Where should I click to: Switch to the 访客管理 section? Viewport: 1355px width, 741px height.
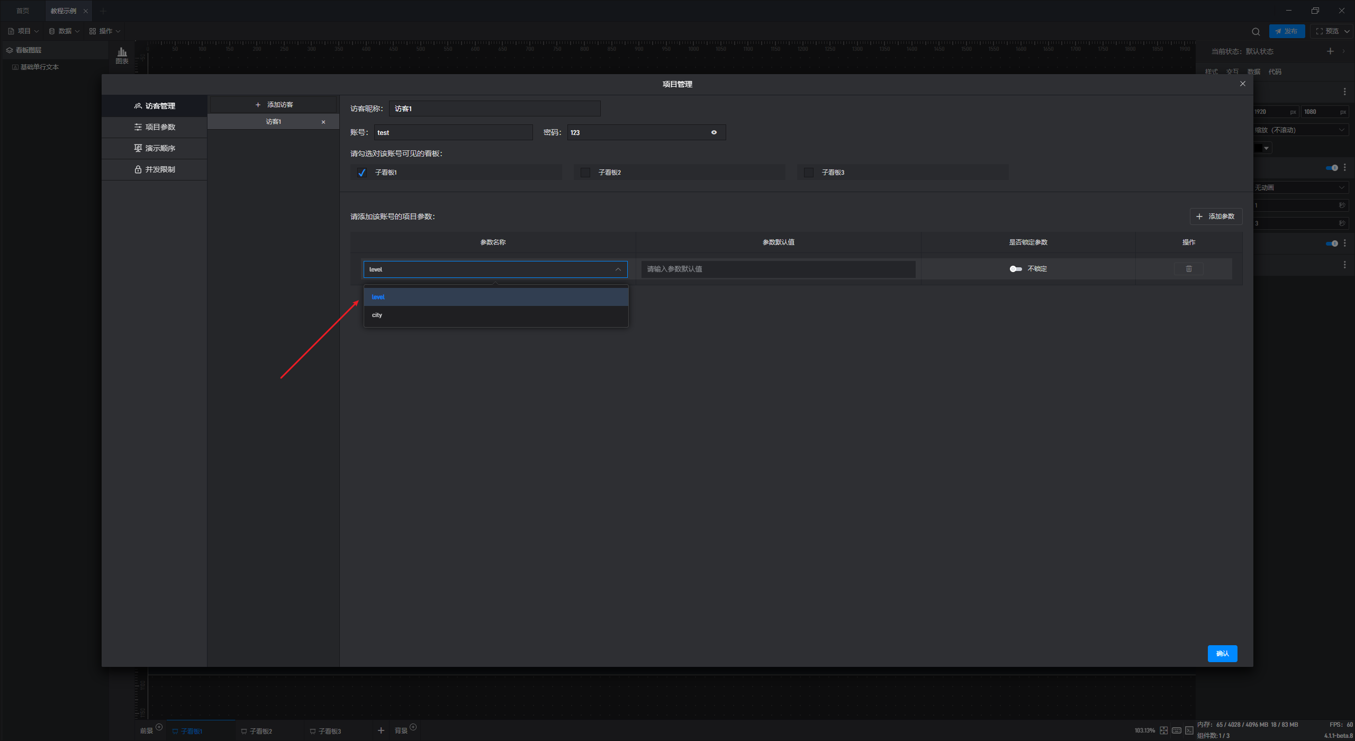pos(155,106)
